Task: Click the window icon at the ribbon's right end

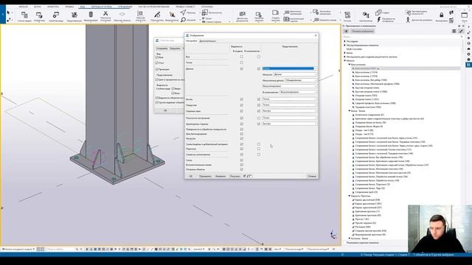Action: [464, 15]
